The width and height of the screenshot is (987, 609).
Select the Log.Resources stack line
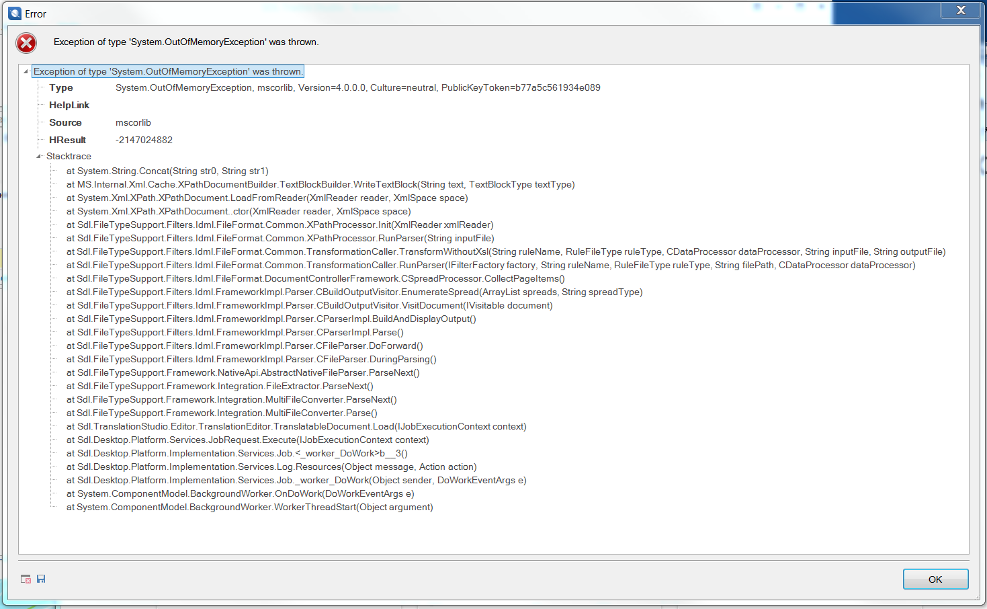[x=271, y=466]
